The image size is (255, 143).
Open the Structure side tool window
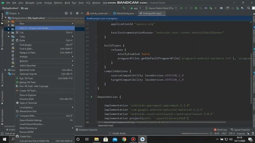pyautogui.click(x=2, y=79)
